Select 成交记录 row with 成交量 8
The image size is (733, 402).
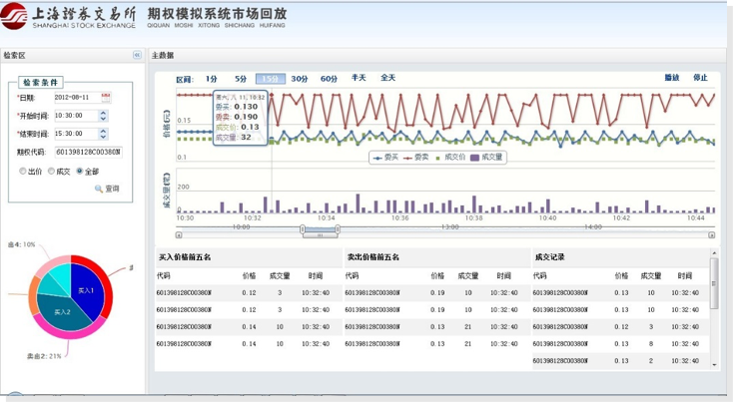click(x=621, y=343)
